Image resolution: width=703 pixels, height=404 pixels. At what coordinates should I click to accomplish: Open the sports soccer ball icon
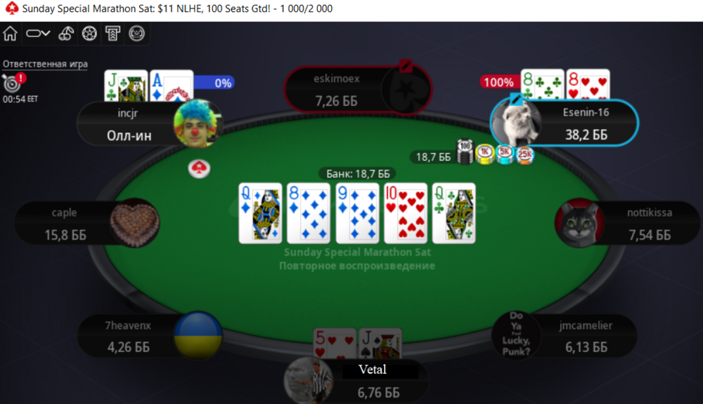pyautogui.click(x=90, y=34)
